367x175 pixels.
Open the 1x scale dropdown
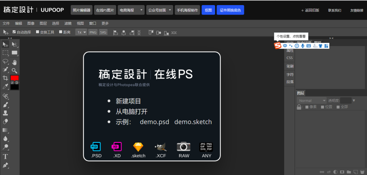tap(81, 32)
